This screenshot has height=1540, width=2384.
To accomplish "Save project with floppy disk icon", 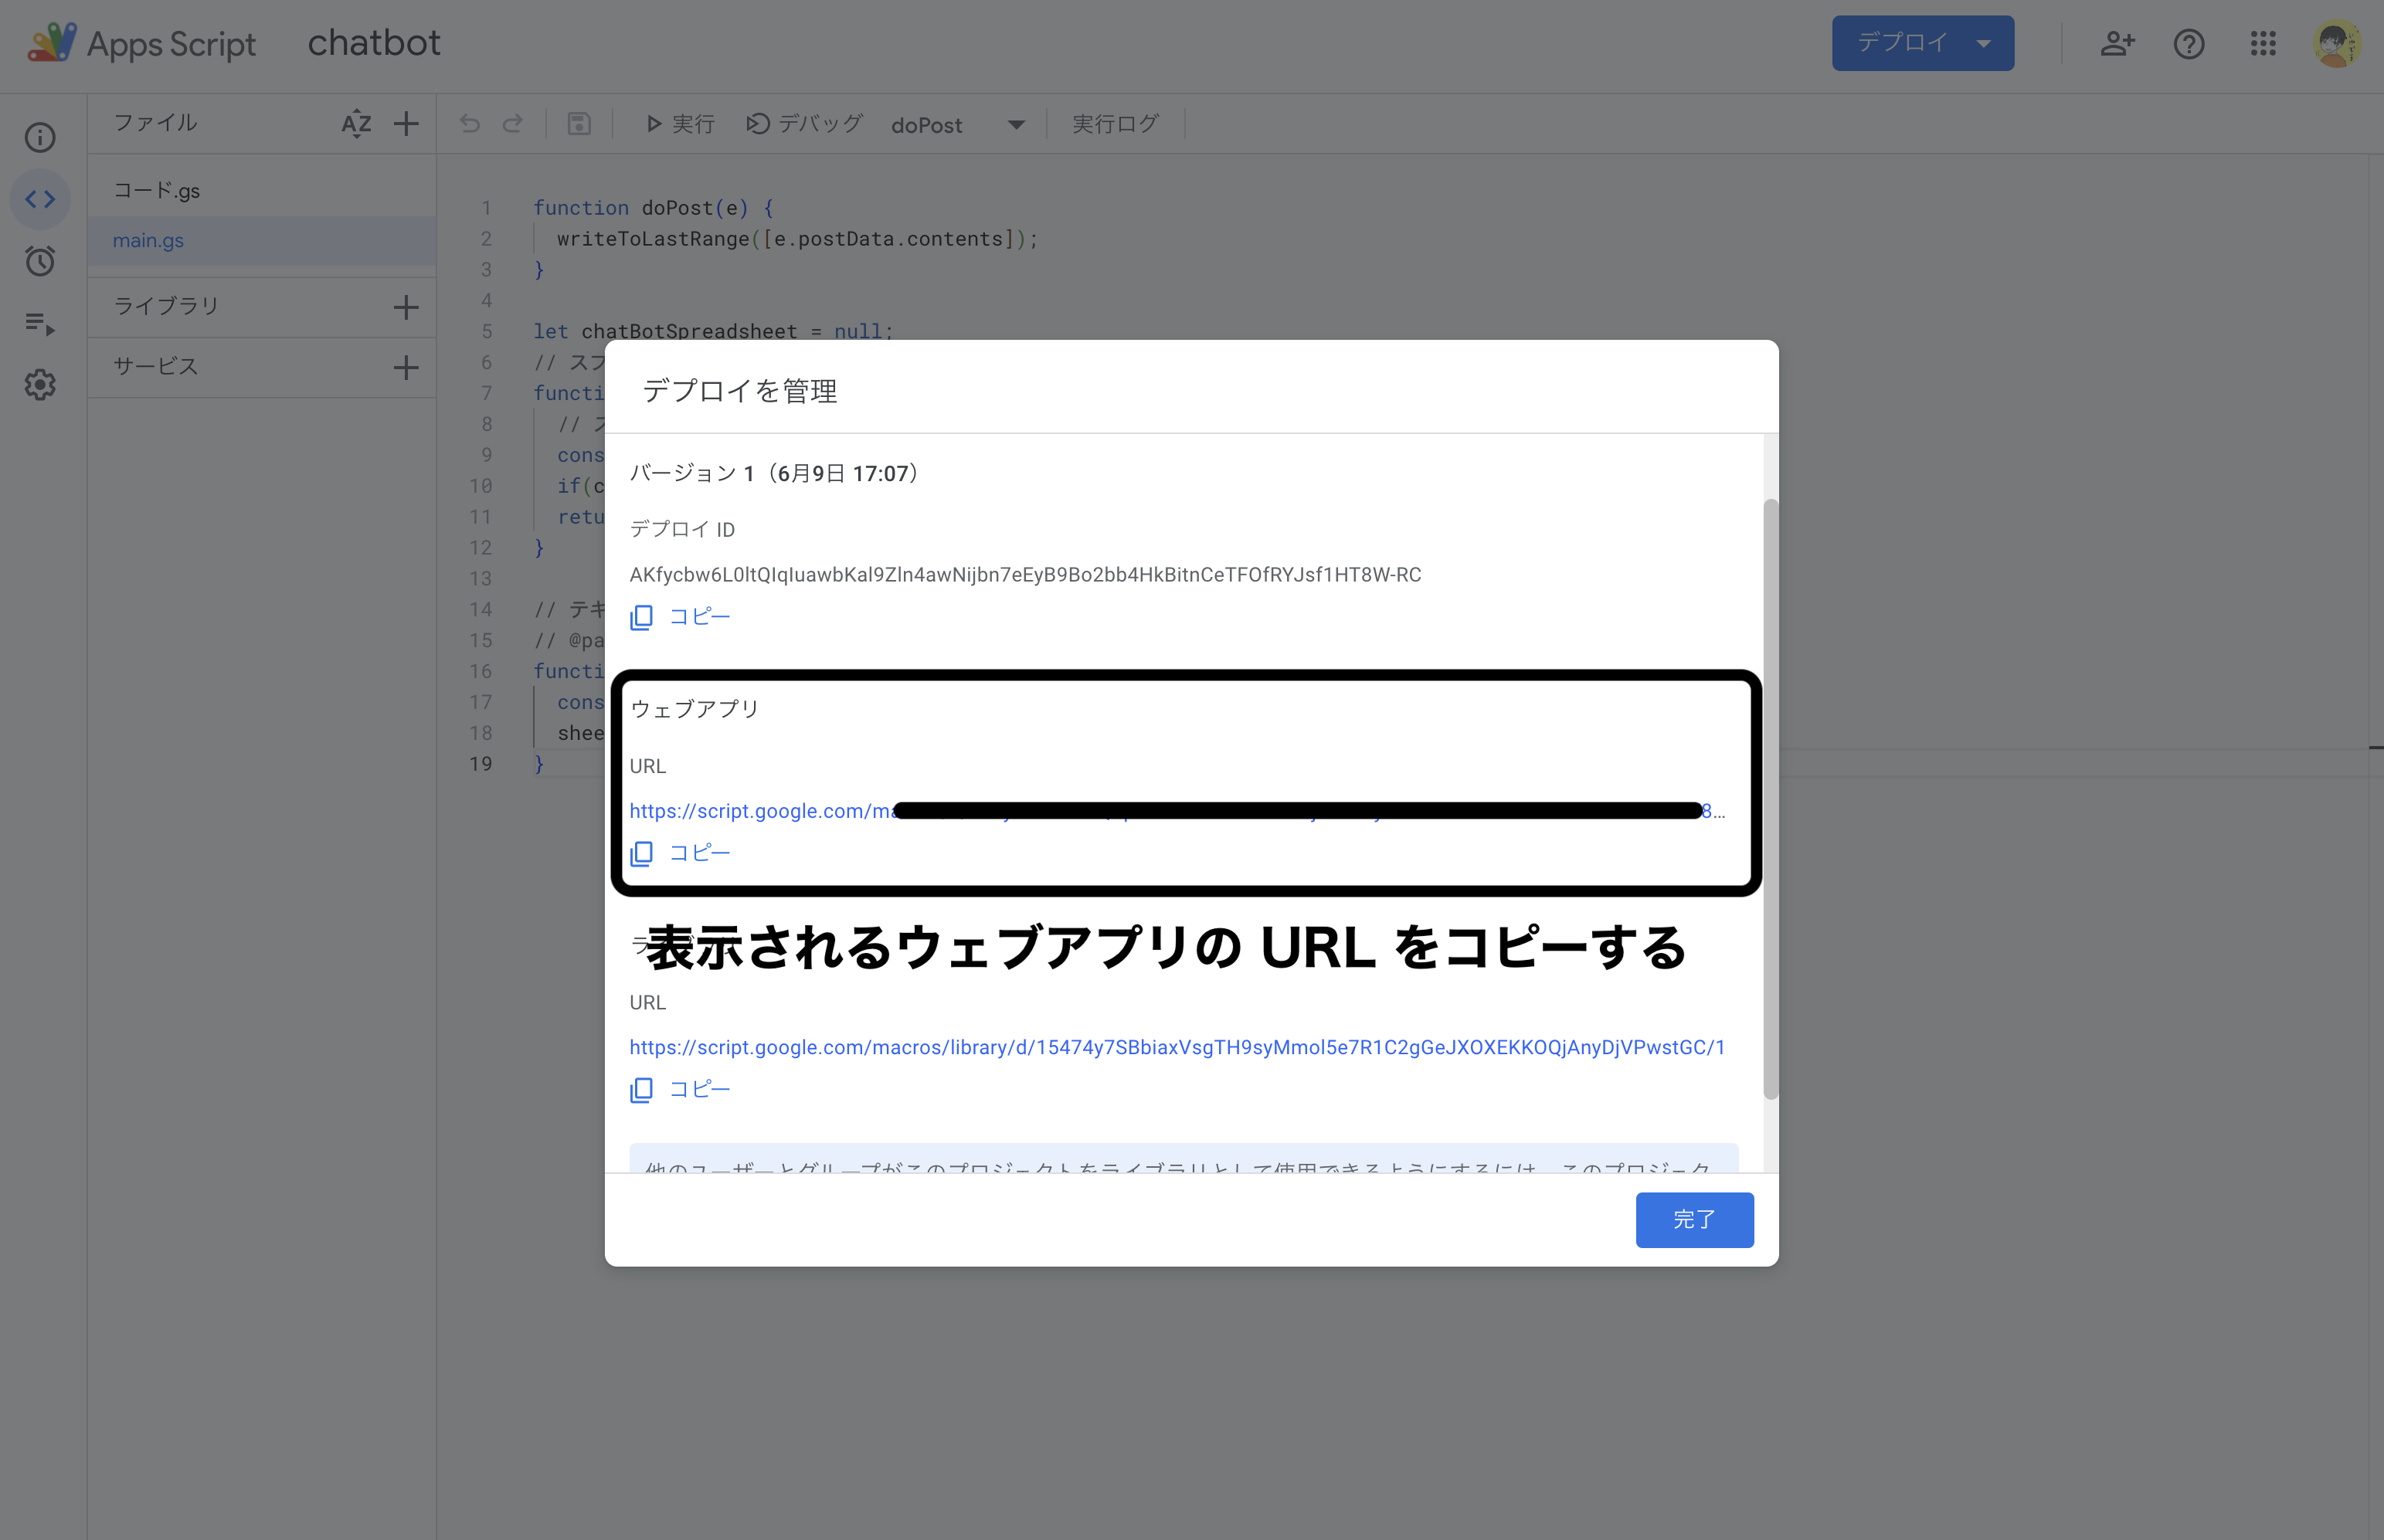I will (x=579, y=124).
